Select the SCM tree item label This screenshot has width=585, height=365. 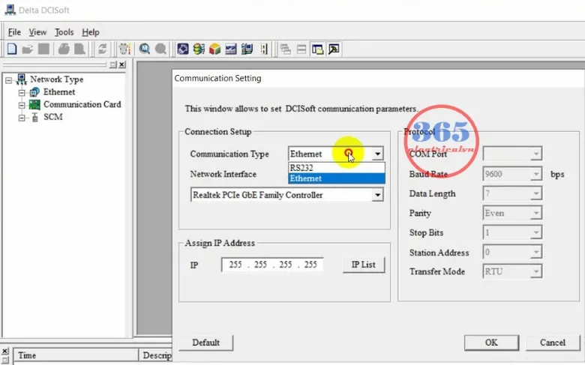click(x=53, y=117)
